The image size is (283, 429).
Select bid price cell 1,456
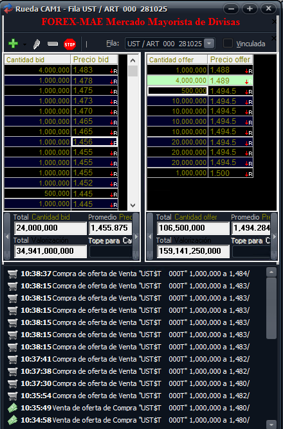tap(95, 142)
